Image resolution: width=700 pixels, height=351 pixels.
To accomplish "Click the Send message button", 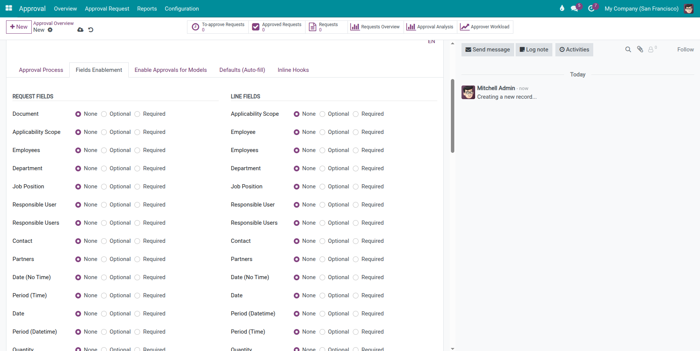I will pos(487,50).
